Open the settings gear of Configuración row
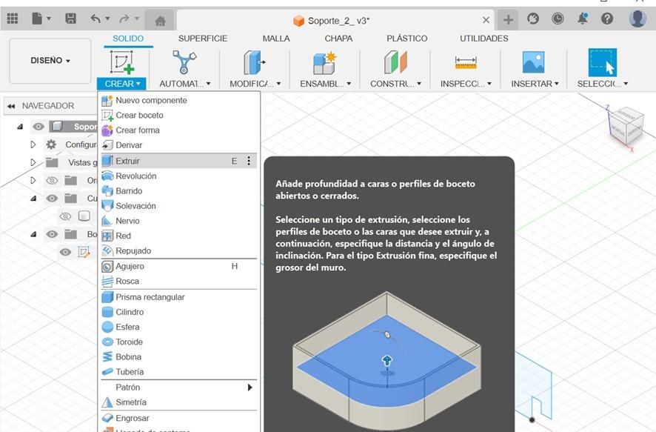This screenshot has width=656, height=432. 51,144
